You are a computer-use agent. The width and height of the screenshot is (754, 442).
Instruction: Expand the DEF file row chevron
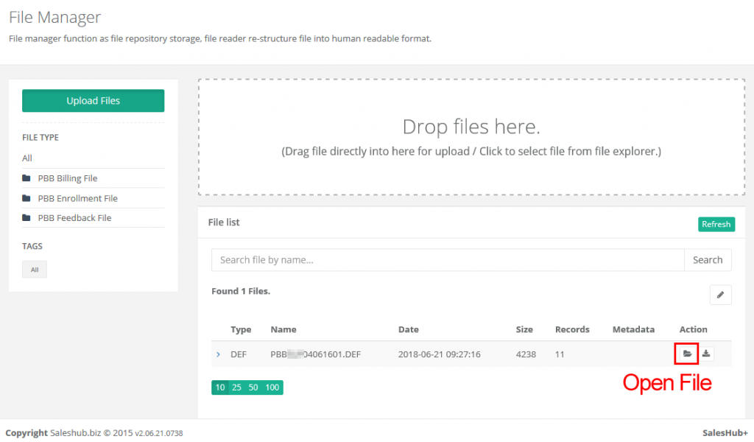[x=219, y=354]
